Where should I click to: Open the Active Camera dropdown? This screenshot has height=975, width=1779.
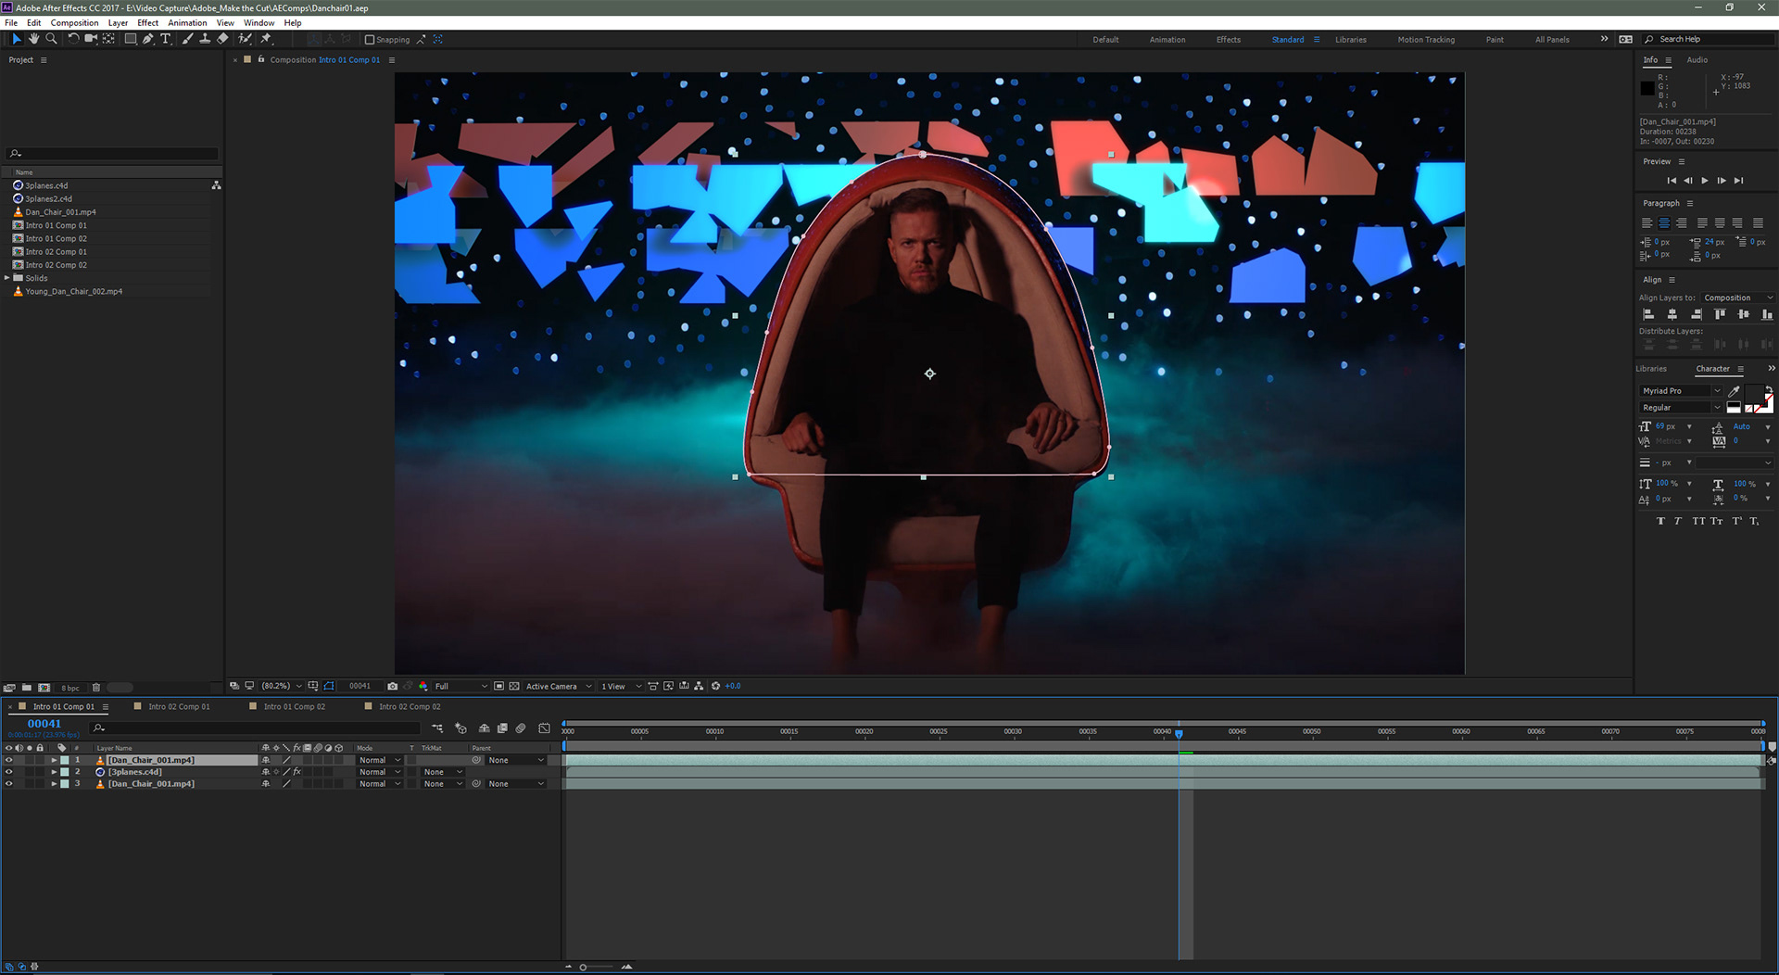559,686
